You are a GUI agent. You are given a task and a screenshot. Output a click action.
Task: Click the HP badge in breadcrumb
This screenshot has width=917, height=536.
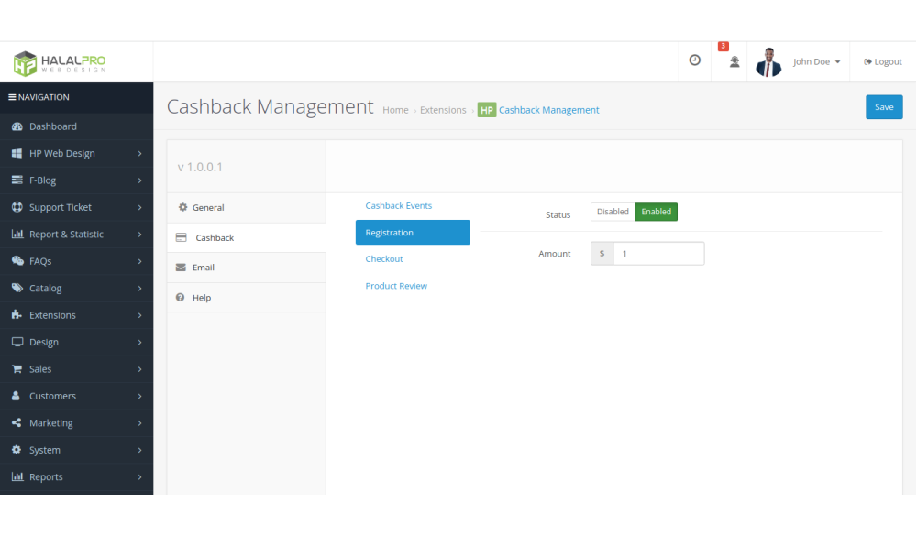[486, 110]
